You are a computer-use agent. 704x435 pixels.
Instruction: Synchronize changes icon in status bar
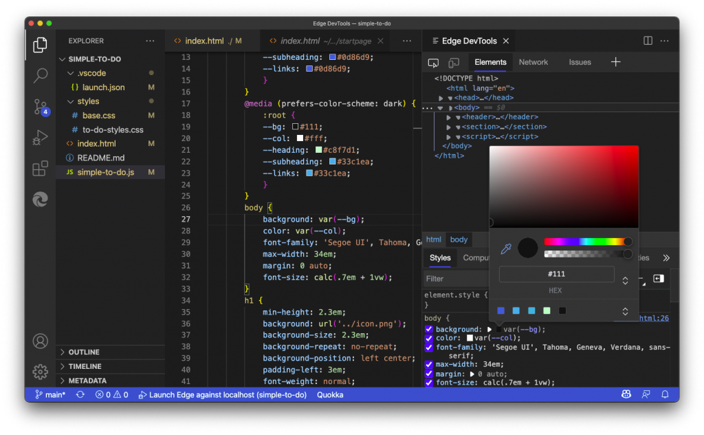80,394
